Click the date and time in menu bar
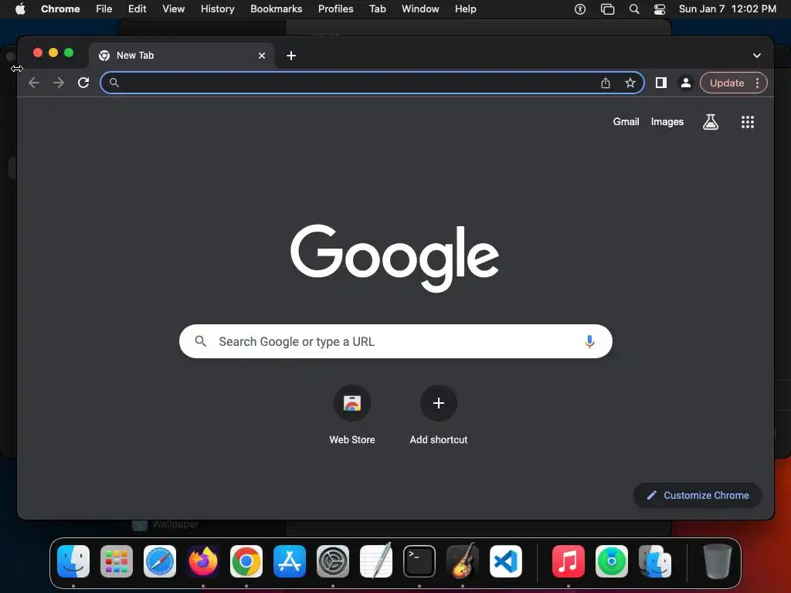Image resolution: width=791 pixels, height=593 pixels. (727, 9)
